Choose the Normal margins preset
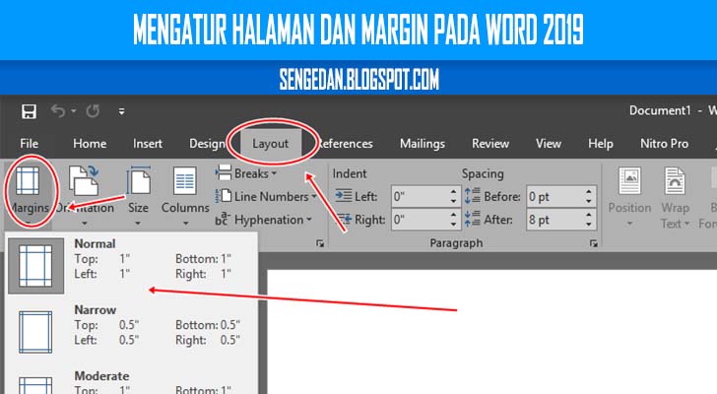Viewport: 717px width, 394px height. click(x=132, y=265)
